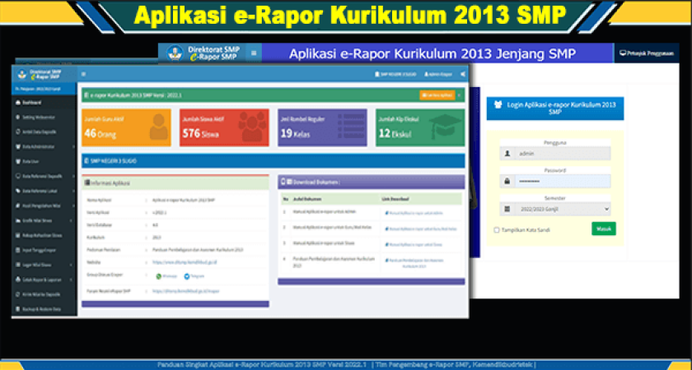Click the share icon at dashboard top right
This screenshot has height=370, width=692.
click(462, 75)
